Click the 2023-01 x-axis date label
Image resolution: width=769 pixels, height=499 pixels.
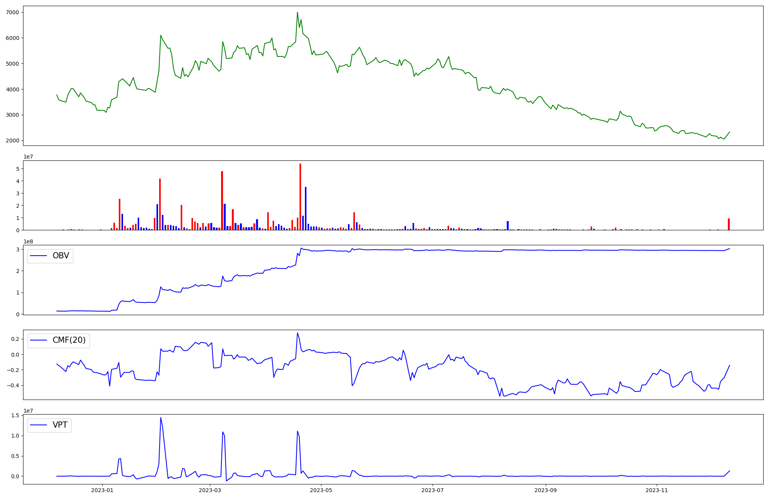pos(102,490)
